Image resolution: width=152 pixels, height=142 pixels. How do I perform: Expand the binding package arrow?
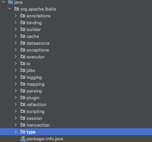click(16, 23)
